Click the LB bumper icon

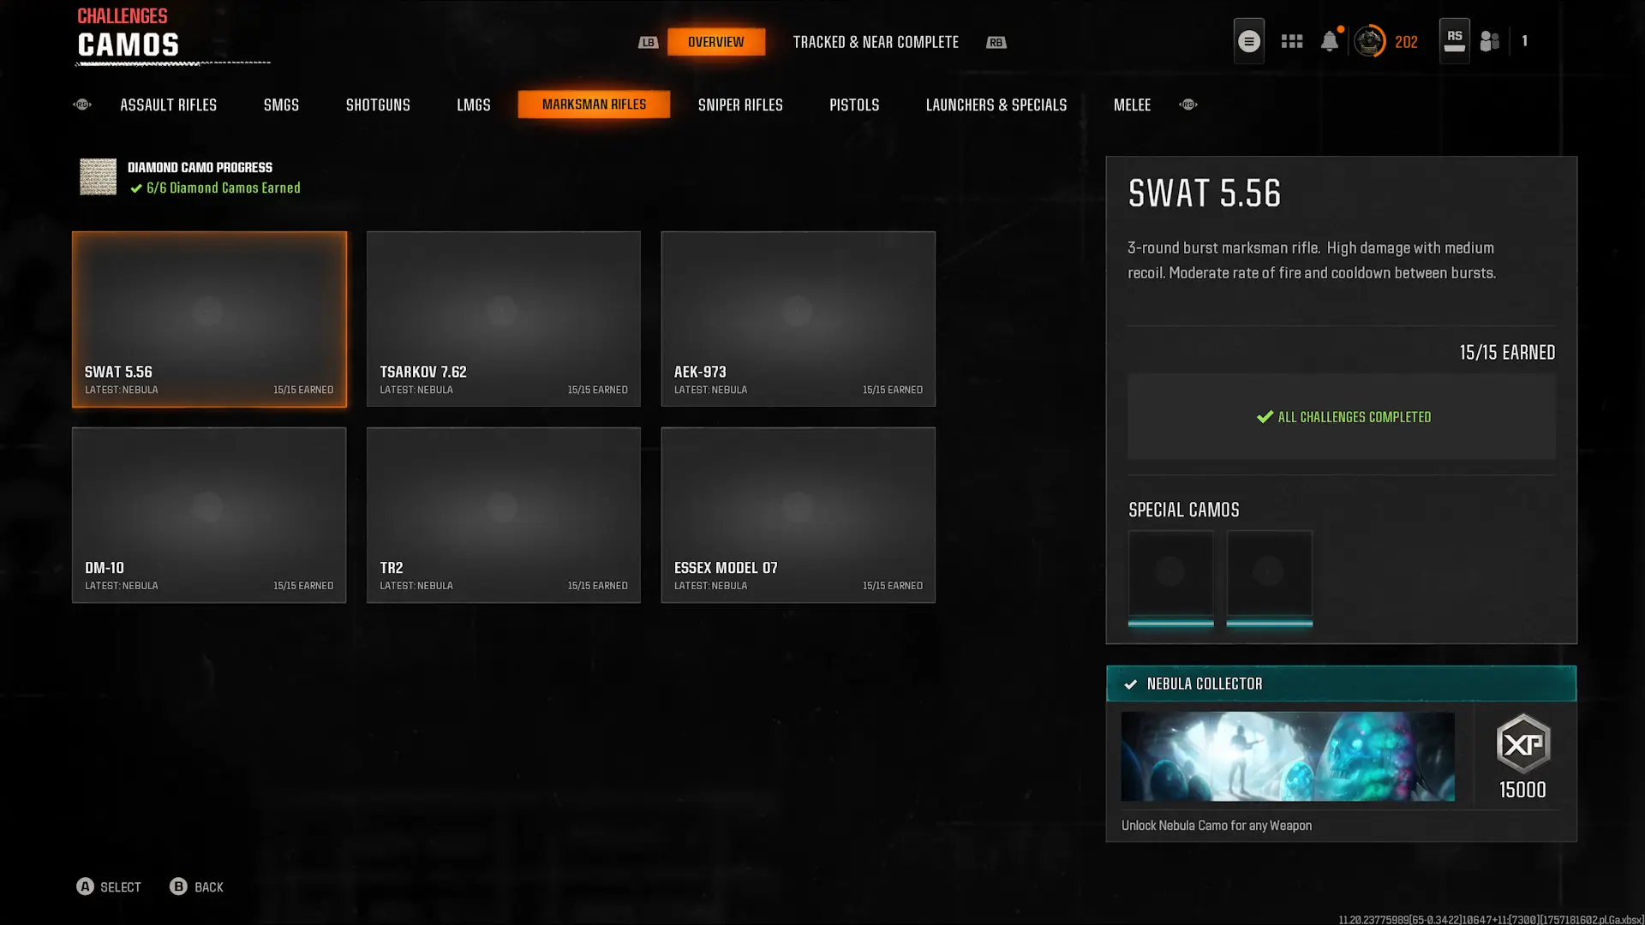[x=648, y=42]
